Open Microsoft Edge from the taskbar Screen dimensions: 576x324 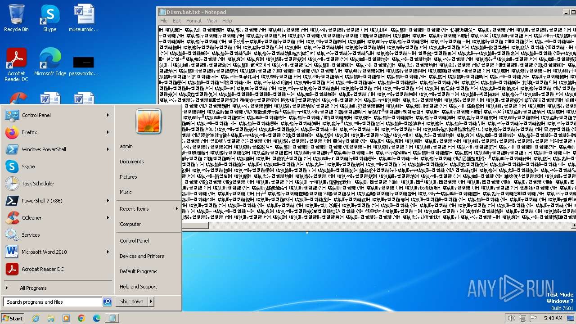97,318
